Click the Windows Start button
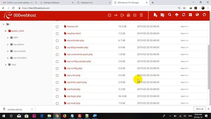Screen dimensions: 211x119 [4, 116]
